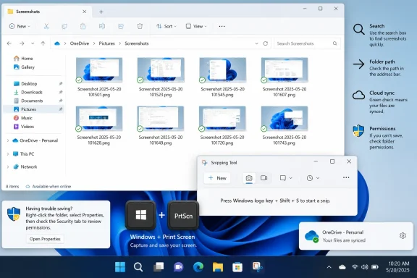Viewport: 417px width, 278px height.
Task: Click the Open Properties button
Action: coord(45,239)
